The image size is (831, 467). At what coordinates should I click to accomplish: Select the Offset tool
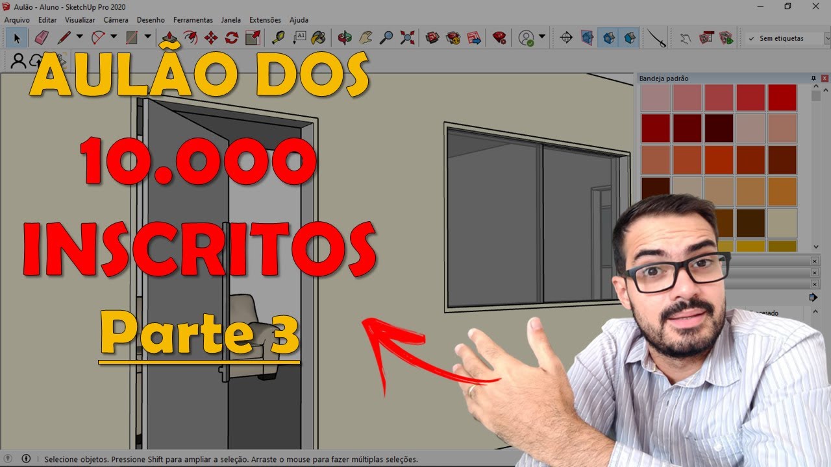click(190, 38)
